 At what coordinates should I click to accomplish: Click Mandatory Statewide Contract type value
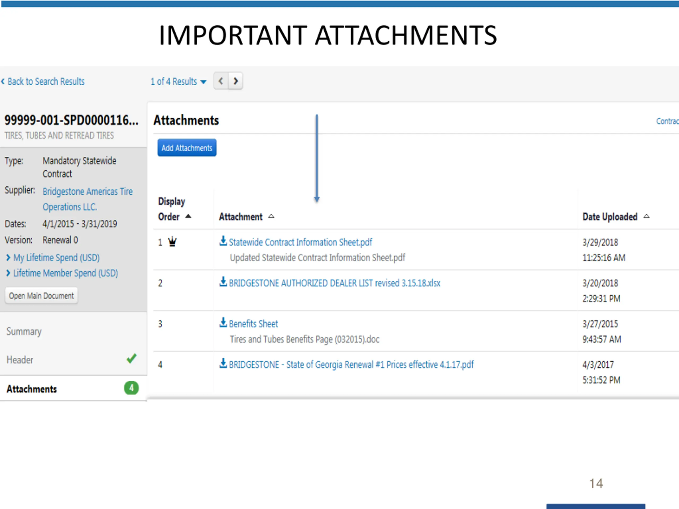[x=79, y=167]
